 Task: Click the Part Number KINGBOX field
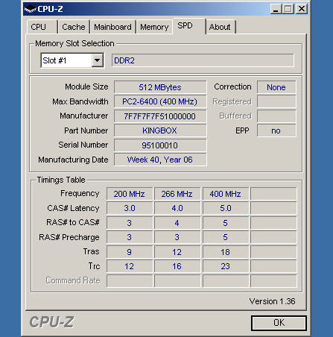click(x=160, y=130)
